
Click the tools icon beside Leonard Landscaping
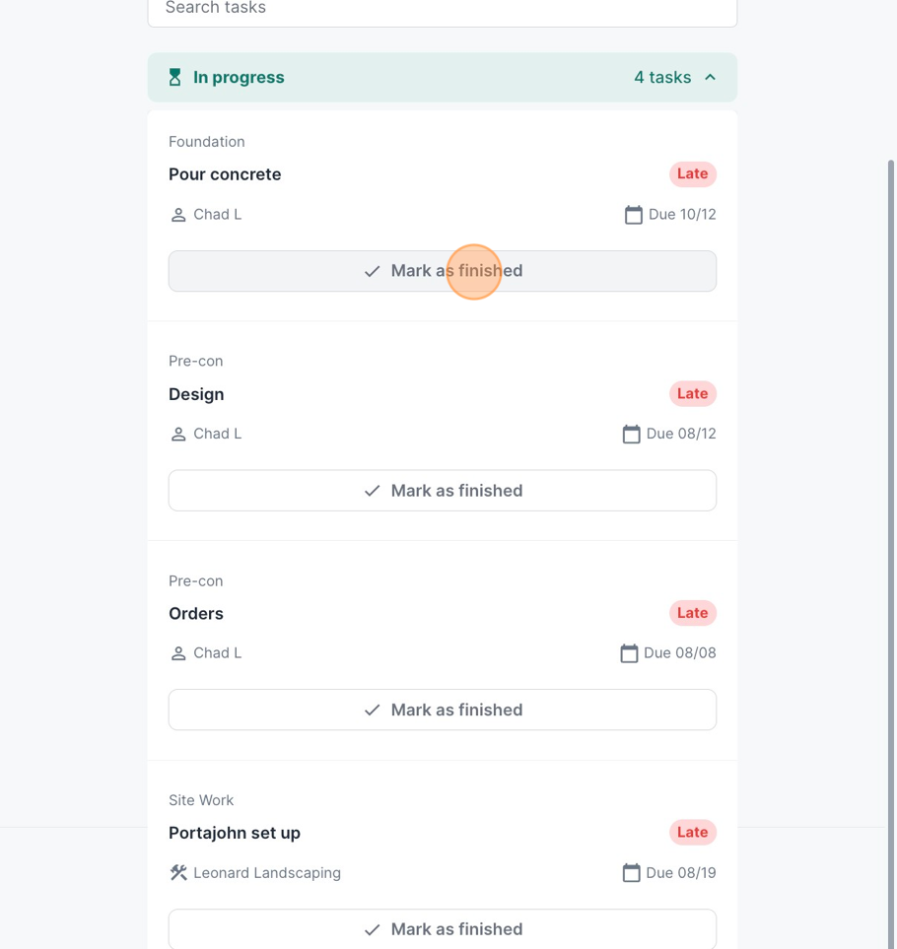click(x=178, y=873)
